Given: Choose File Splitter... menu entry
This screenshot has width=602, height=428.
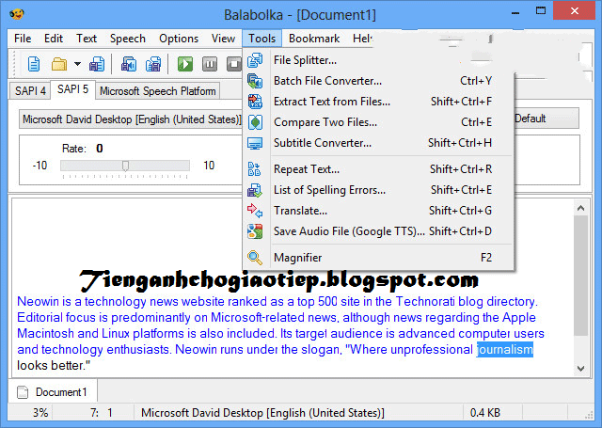Looking at the screenshot, I should coord(378,60).
